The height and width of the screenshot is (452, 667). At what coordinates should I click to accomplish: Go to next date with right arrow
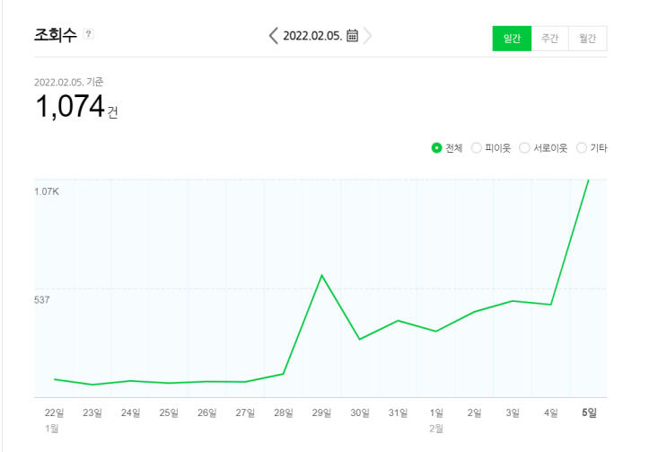(x=367, y=36)
